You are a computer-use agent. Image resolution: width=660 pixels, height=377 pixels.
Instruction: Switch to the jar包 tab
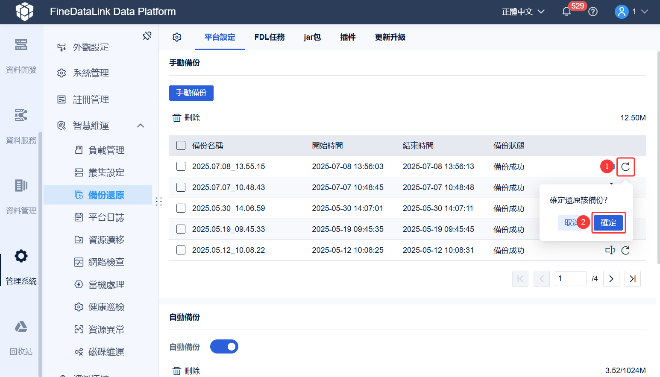click(x=312, y=37)
